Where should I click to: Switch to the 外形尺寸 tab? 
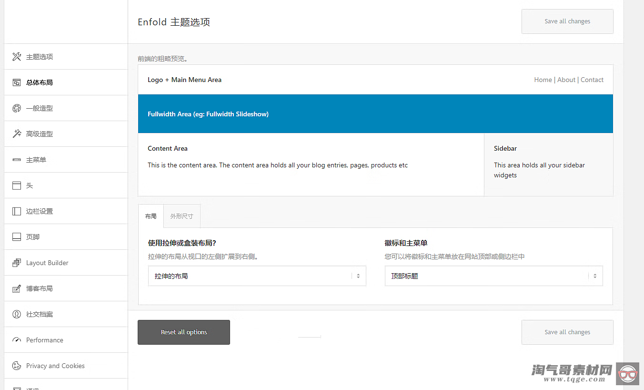(x=182, y=216)
